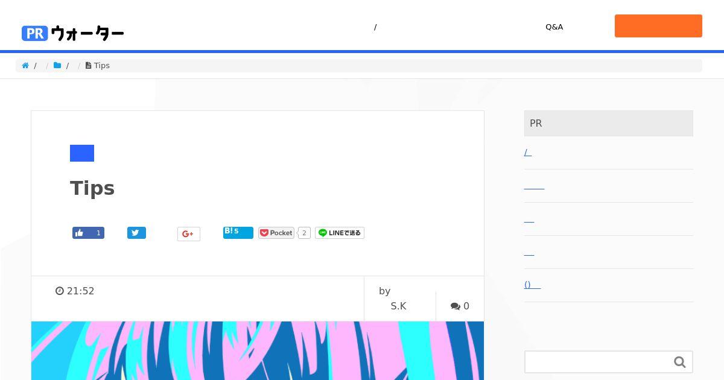Open the PR ウォーター site logo
This screenshot has width=724, height=380.
tap(72, 33)
